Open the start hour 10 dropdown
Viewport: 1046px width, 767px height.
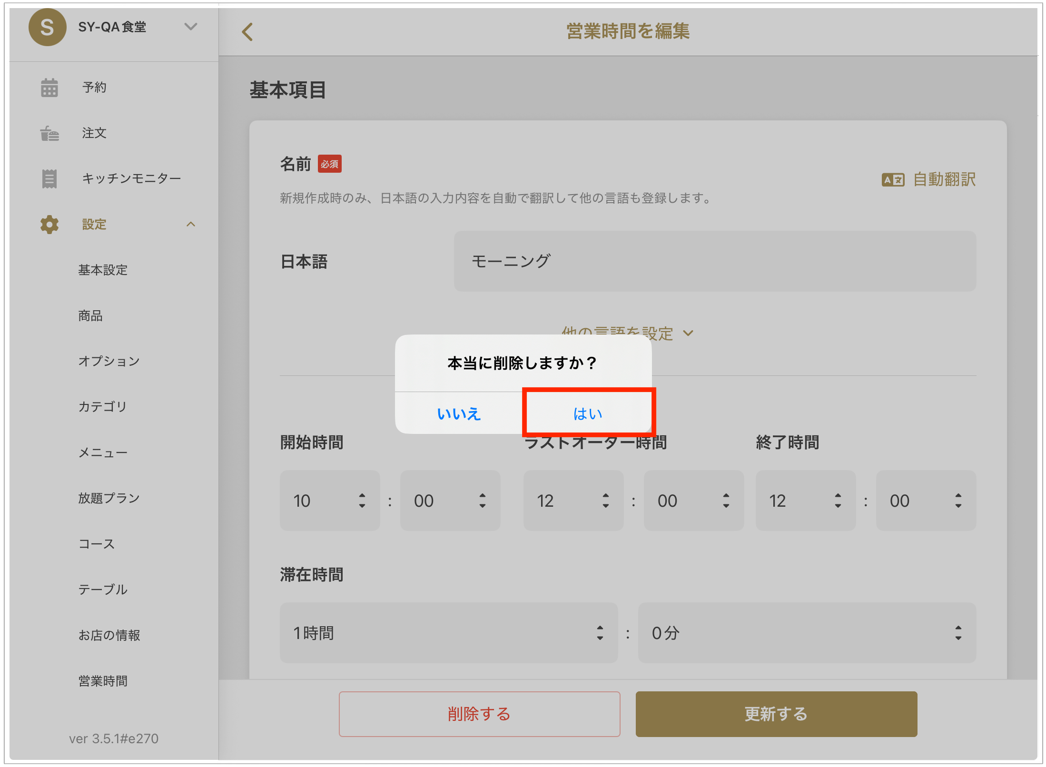pos(329,501)
